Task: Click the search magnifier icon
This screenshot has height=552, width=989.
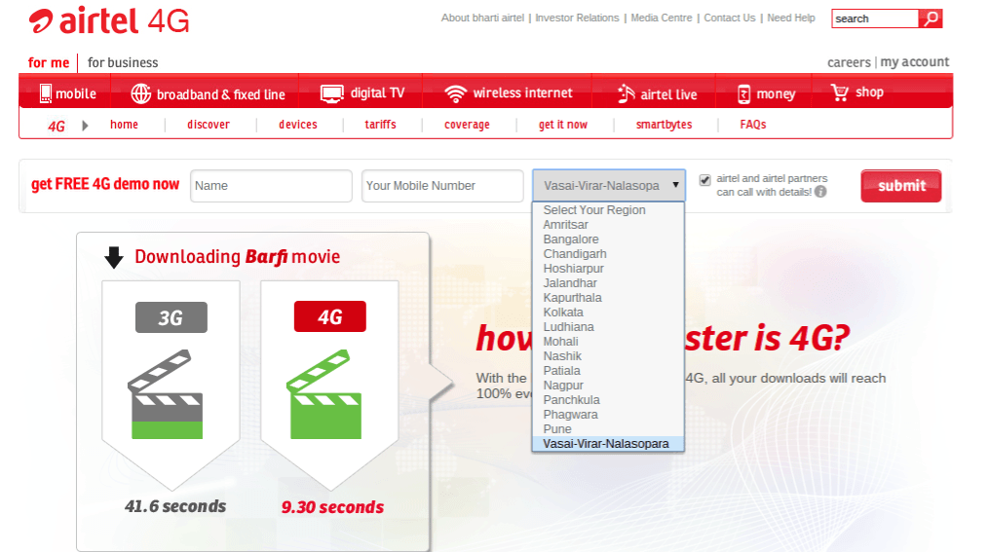Action: 931,18
